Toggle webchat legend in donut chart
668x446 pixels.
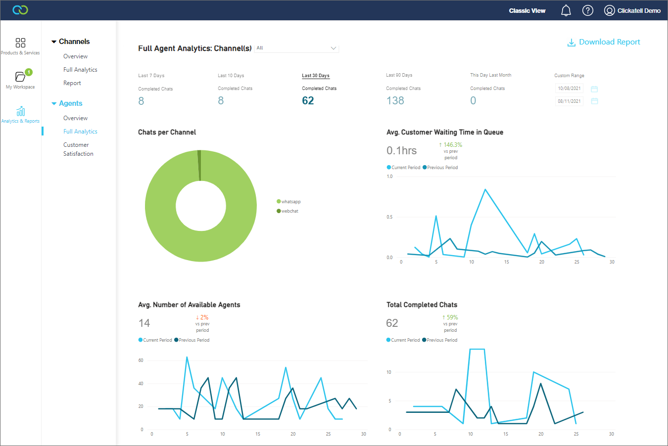click(289, 211)
